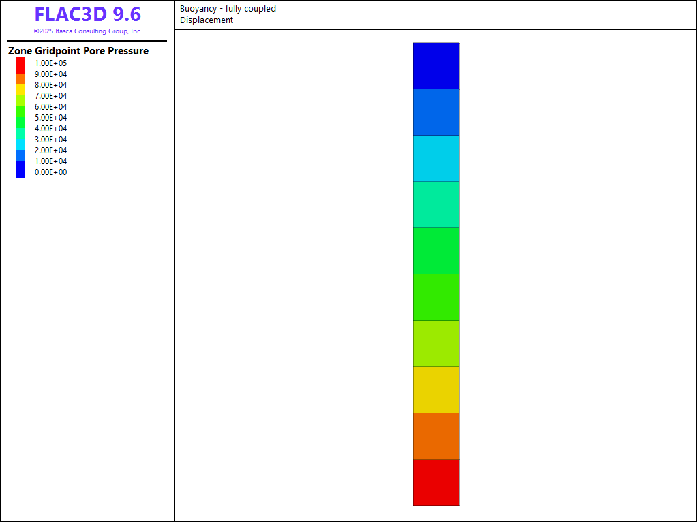This screenshot has height=523, width=698.
Task: Click the Itasca Consulting Group copyright text
Action: pos(87,31)
